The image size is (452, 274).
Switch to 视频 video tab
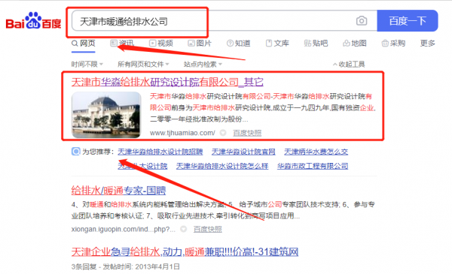[161, 44]
